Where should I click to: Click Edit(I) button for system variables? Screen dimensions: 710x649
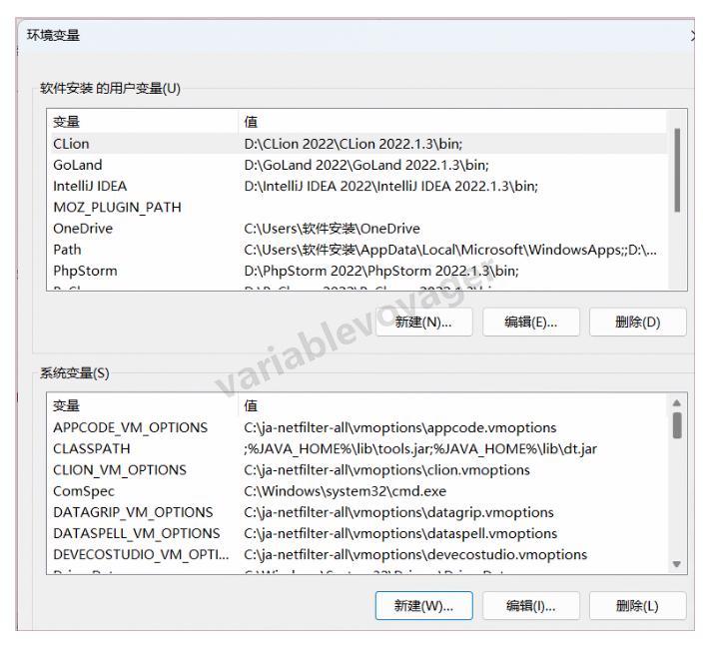(530, 605)
